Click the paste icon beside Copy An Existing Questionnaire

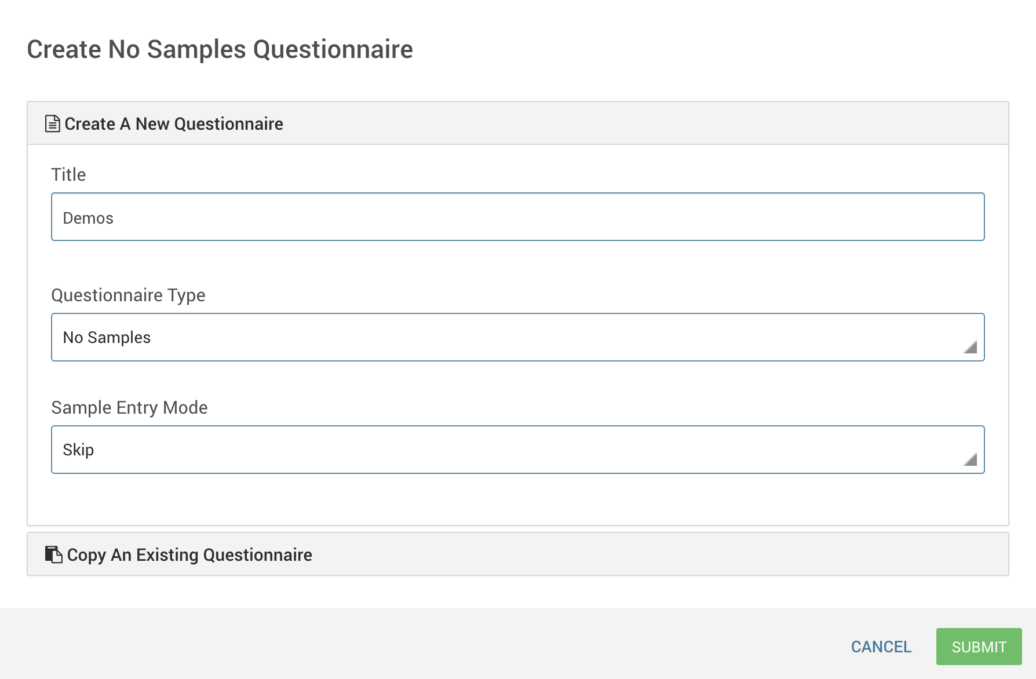pyautogui.click(x=53, y=554)
